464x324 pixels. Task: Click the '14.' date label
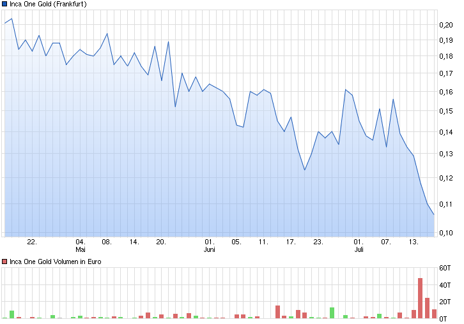click(x=134, y=242)
